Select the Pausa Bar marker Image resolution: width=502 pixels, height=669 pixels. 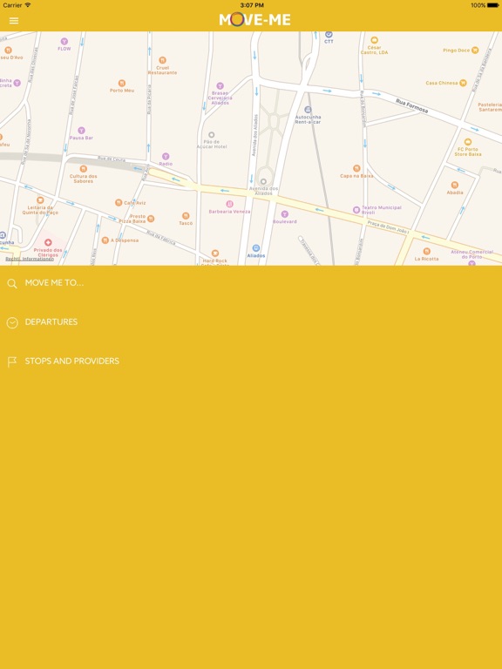(81, 130)
